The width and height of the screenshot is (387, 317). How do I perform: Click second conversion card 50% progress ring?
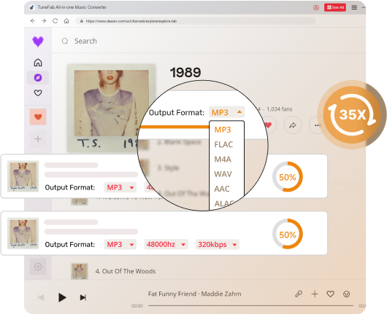(x=288, y=234)
